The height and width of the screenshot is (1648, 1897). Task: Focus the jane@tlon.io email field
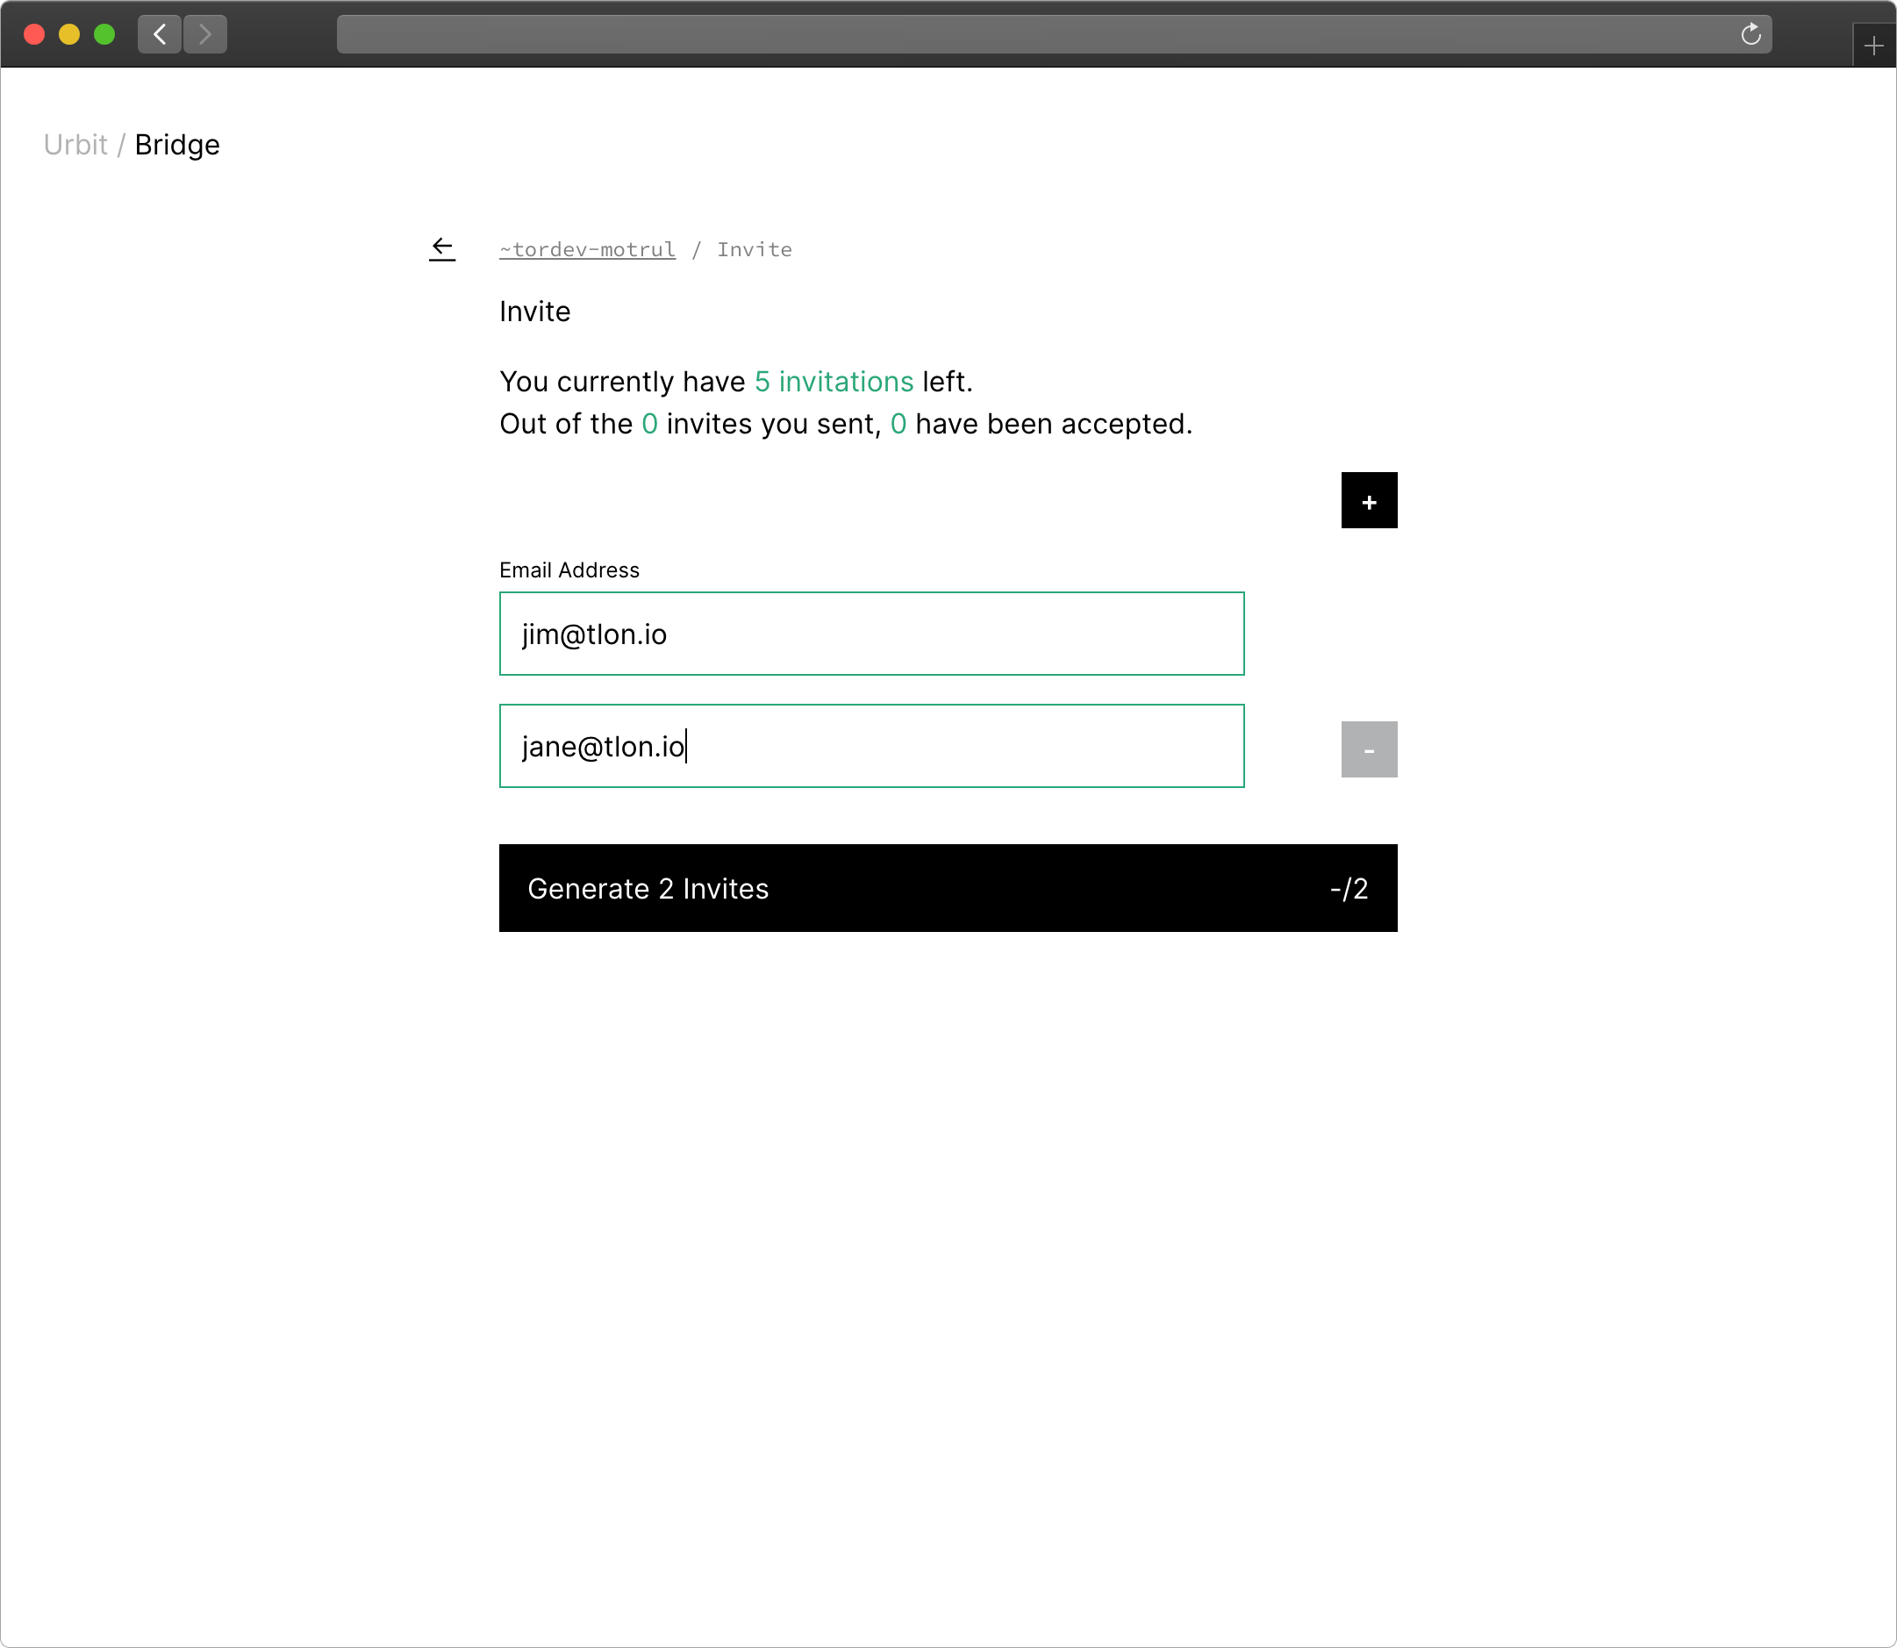point(871,746)
